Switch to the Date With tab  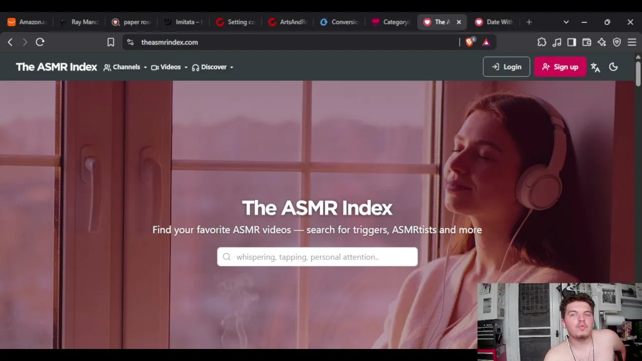coord(495,22)
